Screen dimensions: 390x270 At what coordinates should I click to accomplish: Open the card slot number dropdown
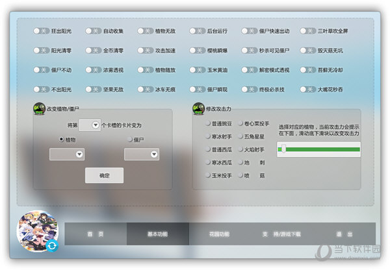pos(90,125)
